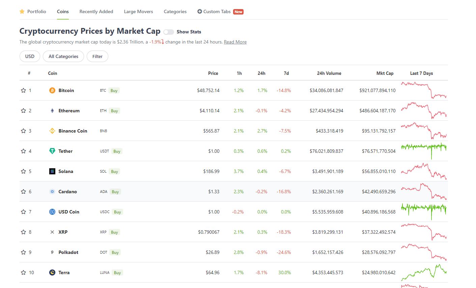This screenshot has width=476, height=288.
Task: Open the Portfolio tab
Action: [33, 11]
